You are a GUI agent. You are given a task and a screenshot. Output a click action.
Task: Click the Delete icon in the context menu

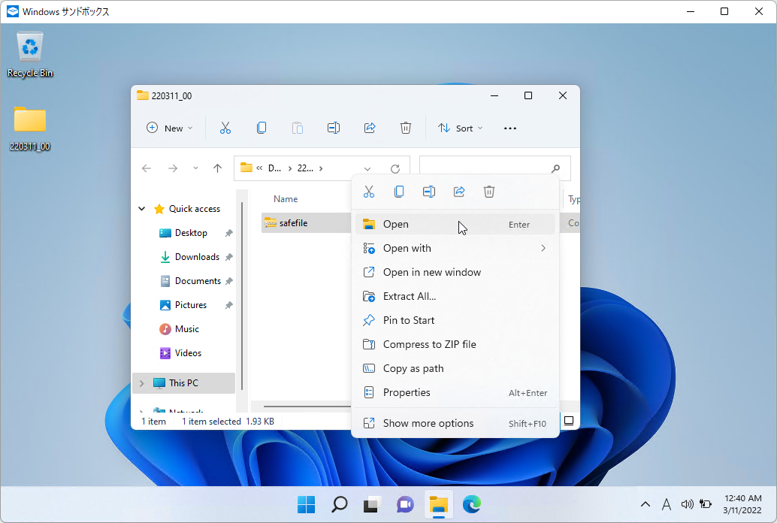coord(488,192)
